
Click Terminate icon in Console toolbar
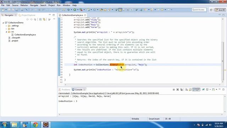tap(174, 90)
